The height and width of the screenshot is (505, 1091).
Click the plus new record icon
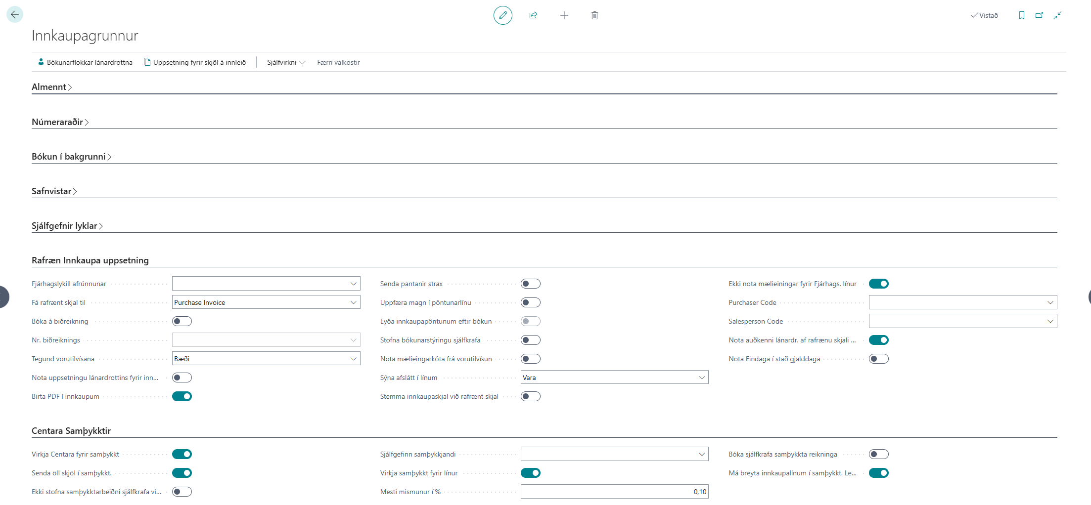pos(564,15)
